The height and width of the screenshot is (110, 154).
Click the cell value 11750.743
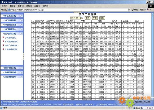point(87,36)
